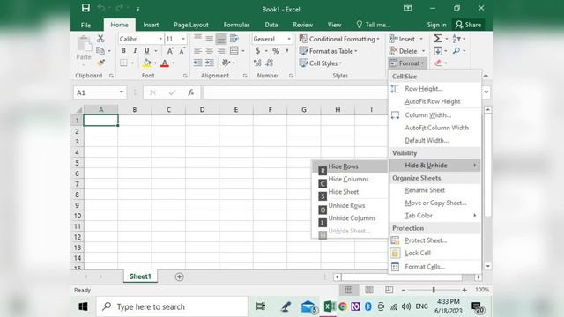
Task: Click the Sign in link
Action: (436, 25)
